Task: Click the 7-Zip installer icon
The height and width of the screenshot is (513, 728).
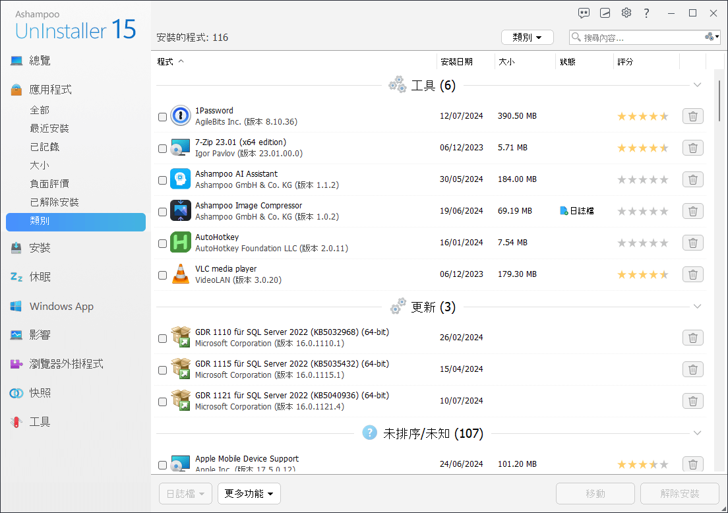Action: pyautogui.click(x=180, y=147)
